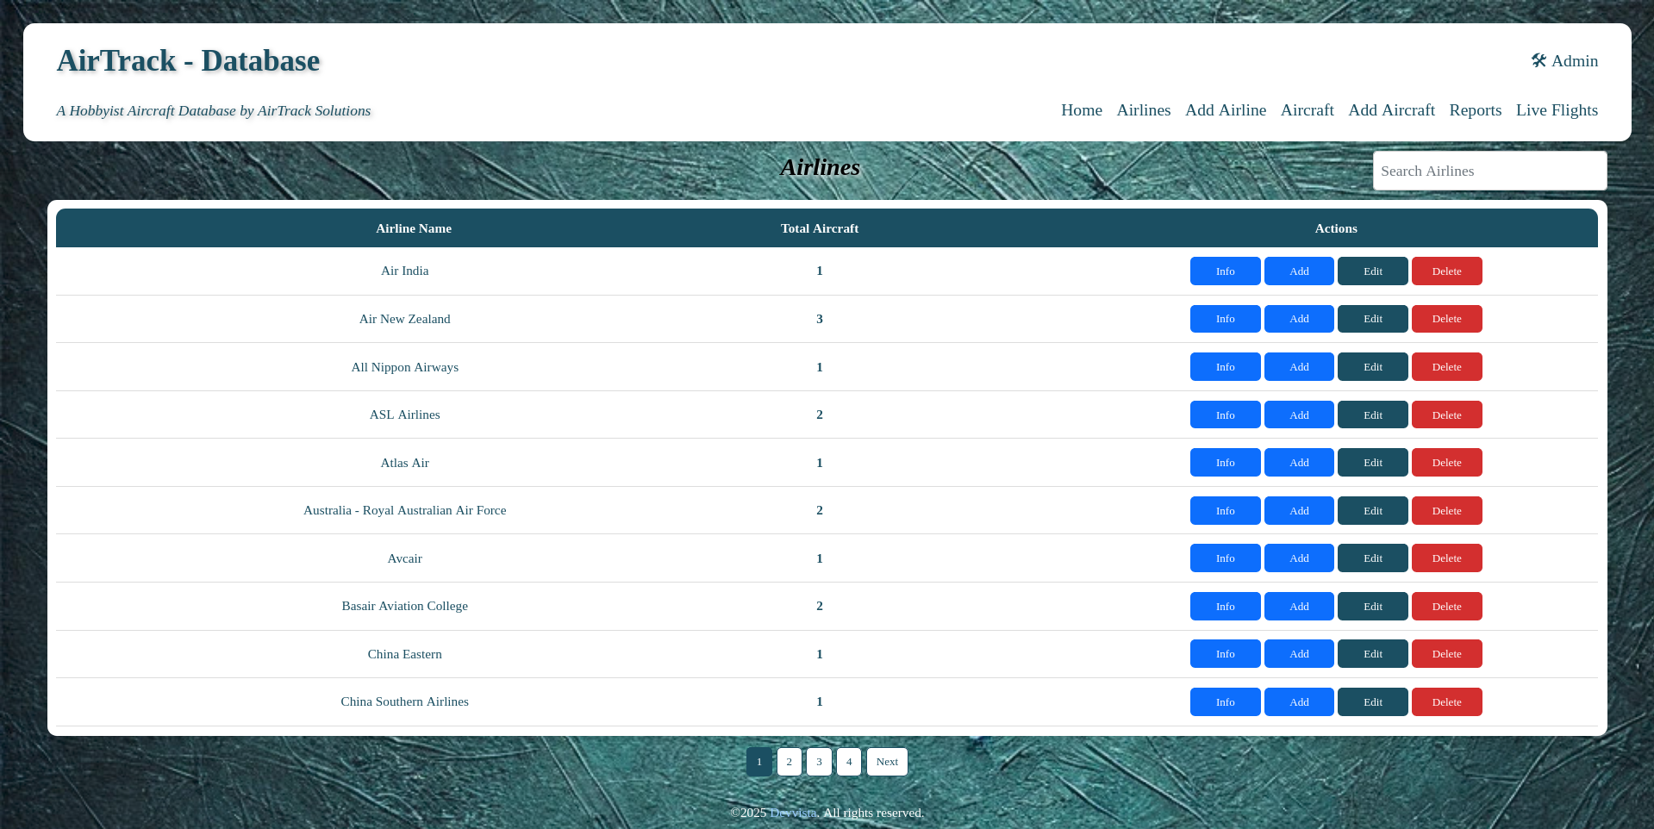View Info for Atlas Air
This screenshot has height=829, width=1654.
tap(1225, 462)
